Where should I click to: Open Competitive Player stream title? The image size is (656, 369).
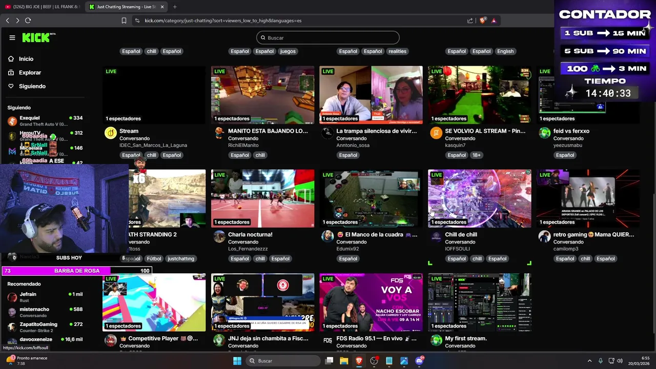point(159,338)
